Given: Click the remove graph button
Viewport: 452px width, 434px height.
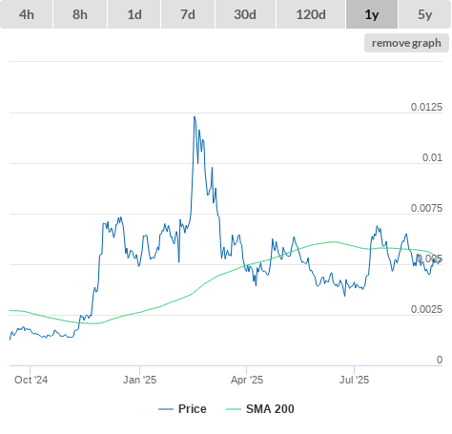Looking at the screenshot, I should [x=406, y=43].
